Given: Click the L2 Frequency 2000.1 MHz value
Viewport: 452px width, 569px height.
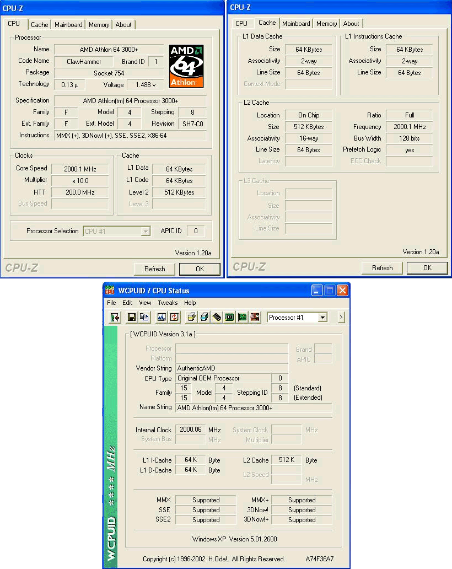Looking at the screenshot, I should click(410, 127).
